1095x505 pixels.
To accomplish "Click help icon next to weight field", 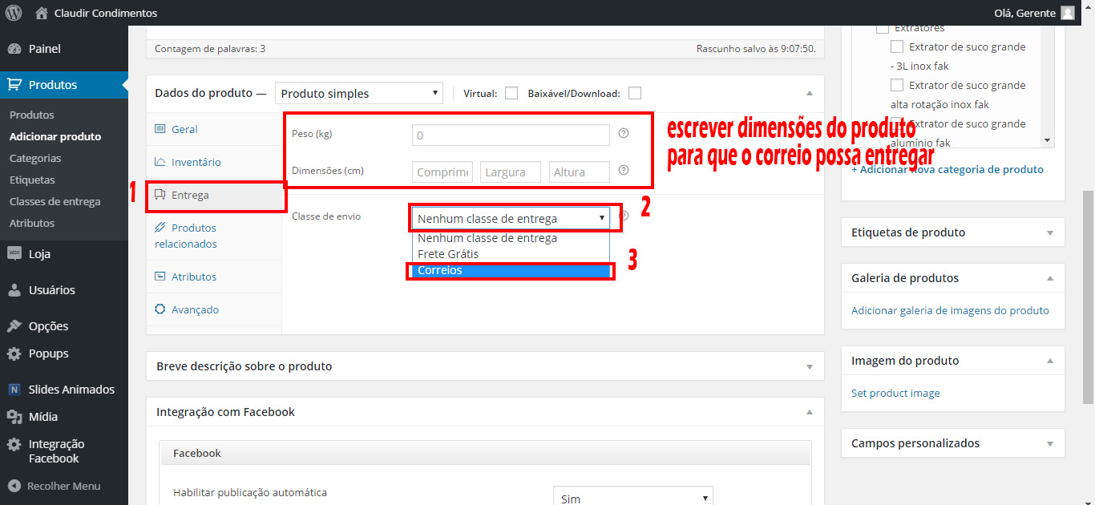I will click(624, 134).
